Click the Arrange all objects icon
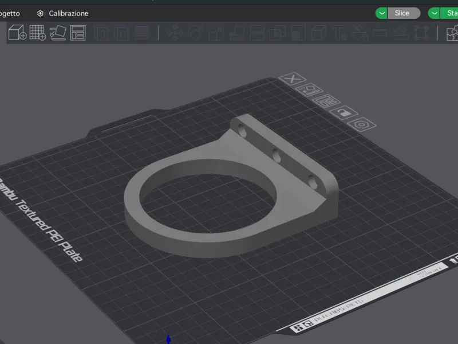 pyautogui.click(x=78, y=33)
